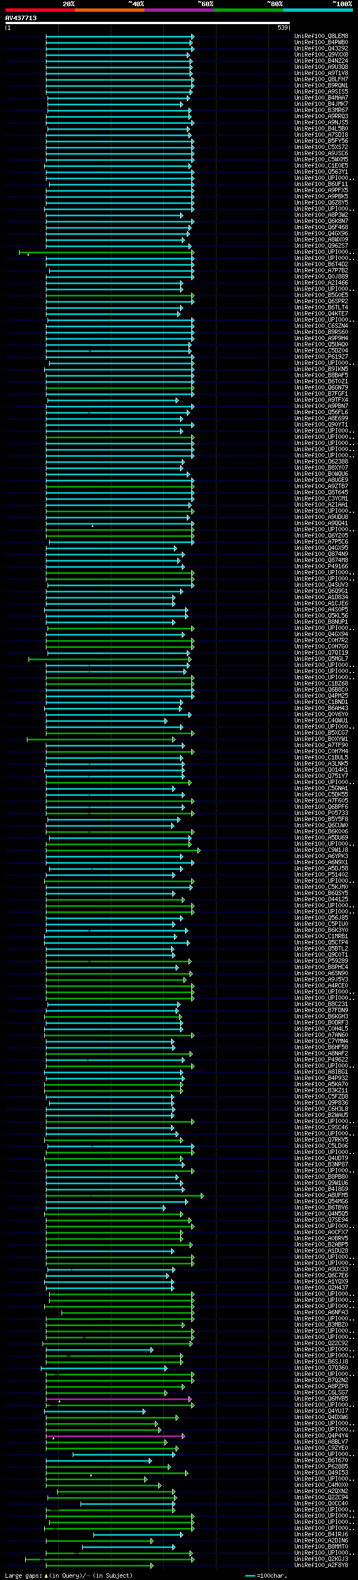Select the UniRef100_Q4PM25 label
358x1580 pixels.
[x=321, y=696]
